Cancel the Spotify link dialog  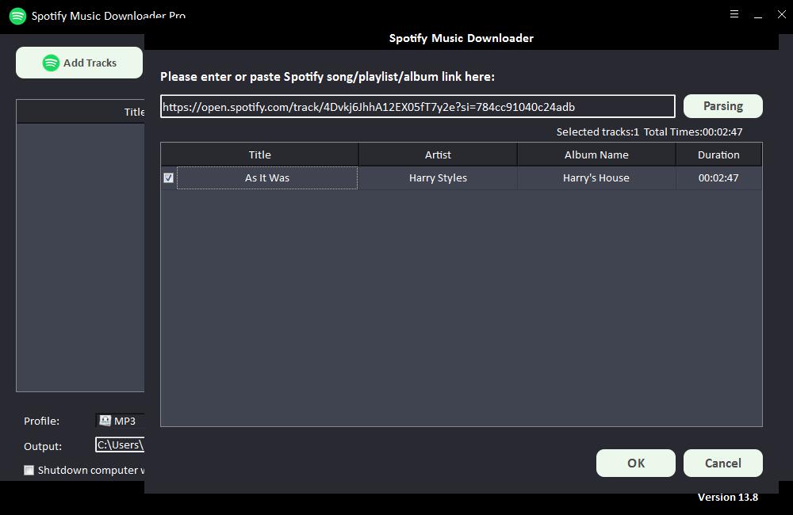722,463
